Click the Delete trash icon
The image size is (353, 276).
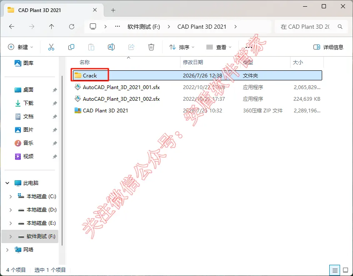coord(151,47)
